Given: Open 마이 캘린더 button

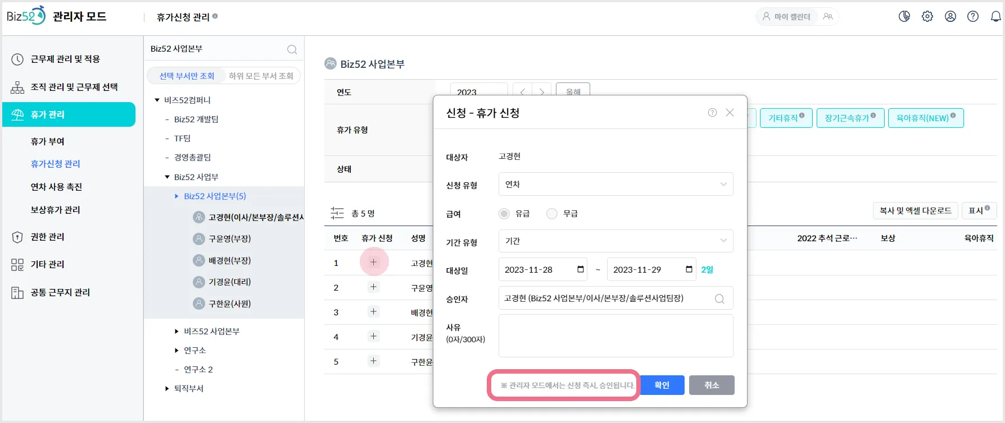Looking at the screenshot, I should (786, 17).
